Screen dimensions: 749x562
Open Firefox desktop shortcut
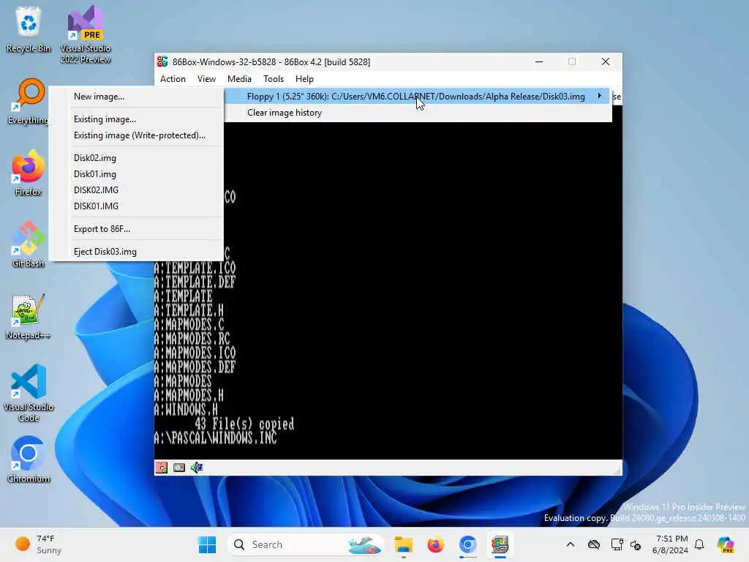pyautogui.click(x=29, y=173)
